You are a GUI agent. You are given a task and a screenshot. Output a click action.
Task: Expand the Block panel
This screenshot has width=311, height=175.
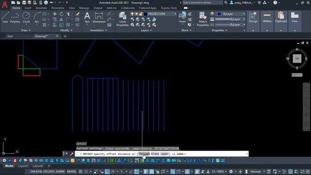(187, 30)
